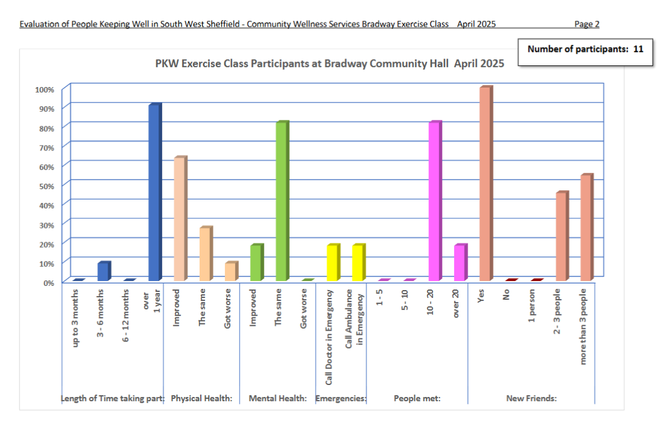The width and height of the screenshot is (667, 443).
Task: Select the blue '3 - 6 months' bar
Action: click(x=103, y=271)
